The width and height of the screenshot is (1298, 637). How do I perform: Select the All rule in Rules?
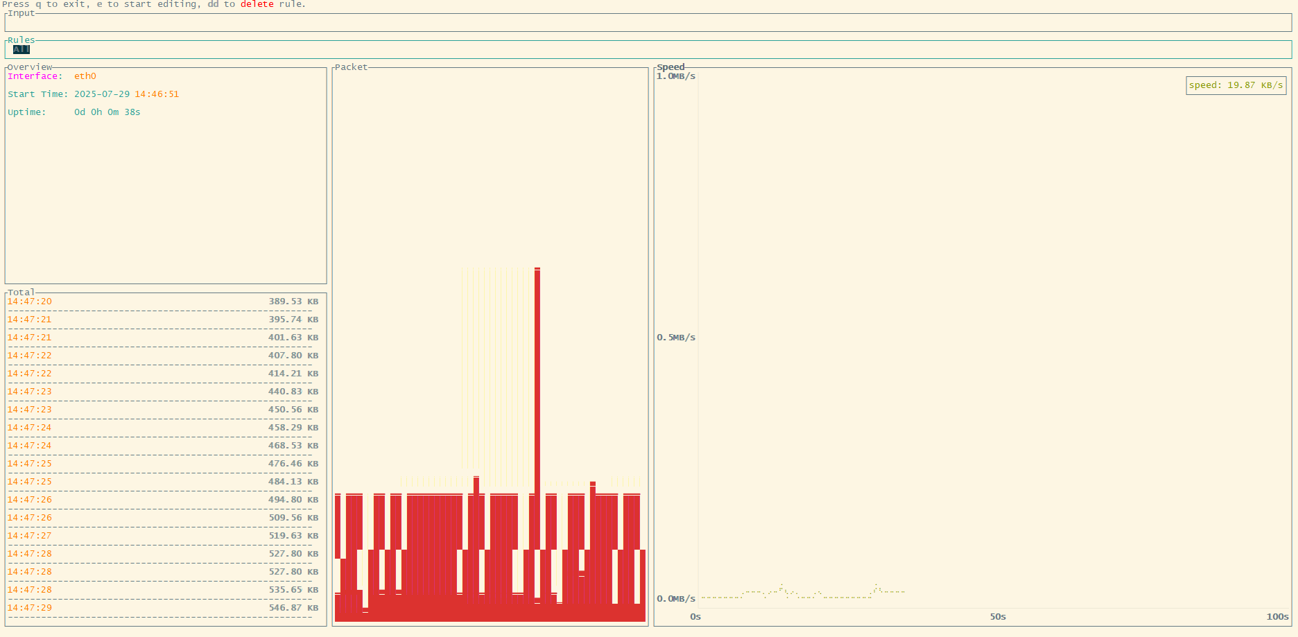(x=21, y=49)
